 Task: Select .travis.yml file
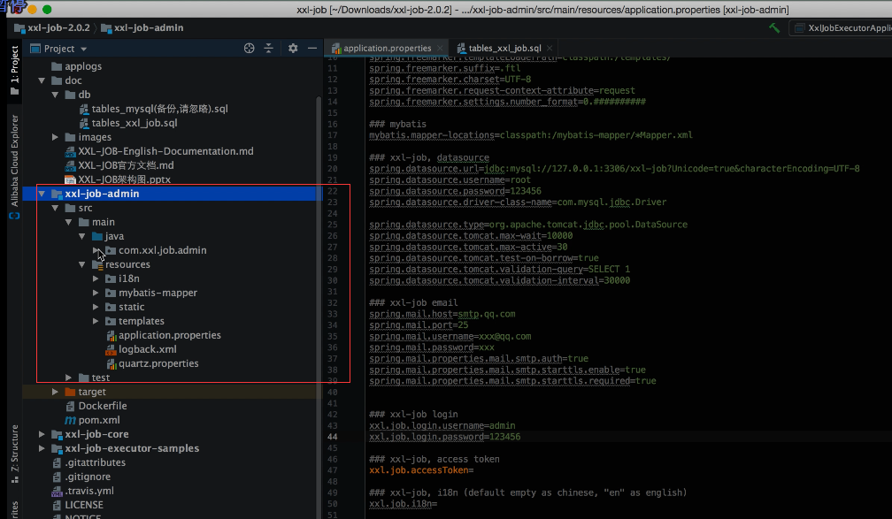83,491
